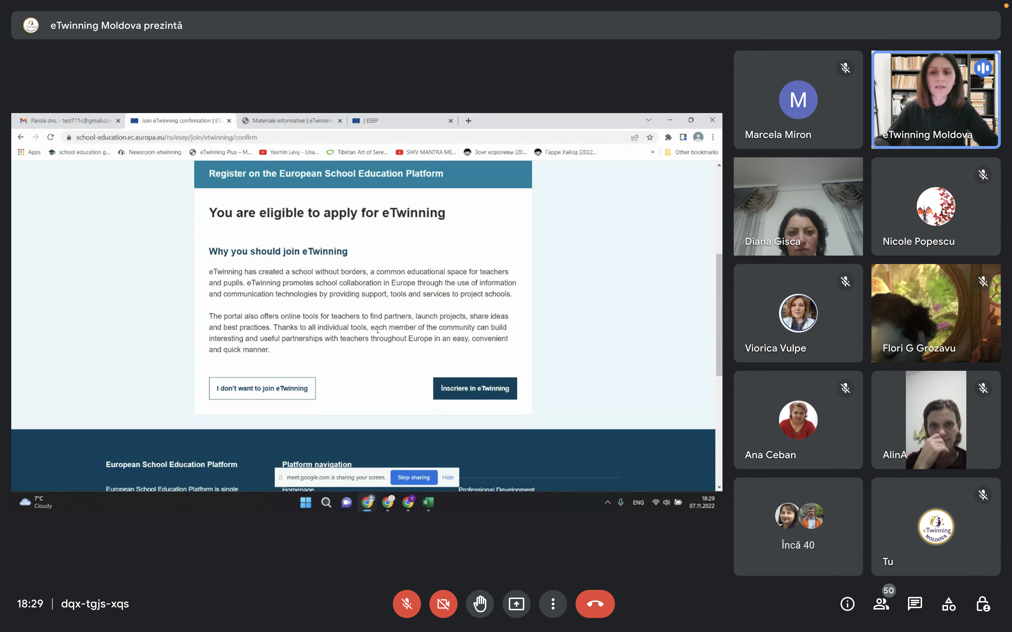Open meeting details info icon
Screen dimensions: 1012x632
[x=847, y=604]
